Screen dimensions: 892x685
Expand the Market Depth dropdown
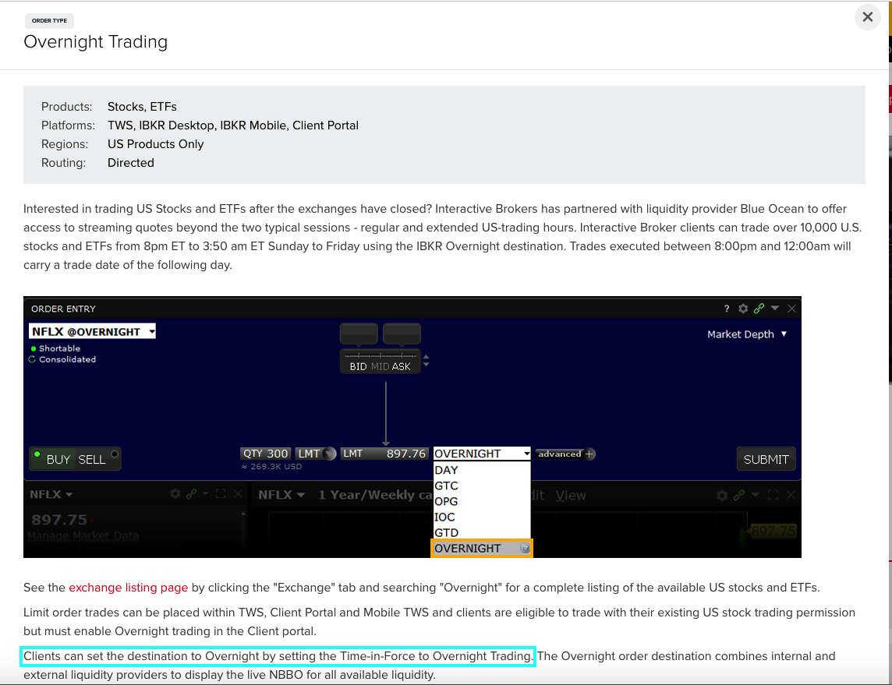click(747, 334)
